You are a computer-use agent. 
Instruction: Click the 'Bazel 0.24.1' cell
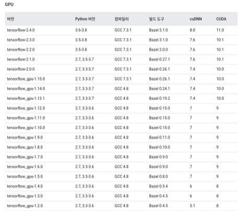click(159, 89)
